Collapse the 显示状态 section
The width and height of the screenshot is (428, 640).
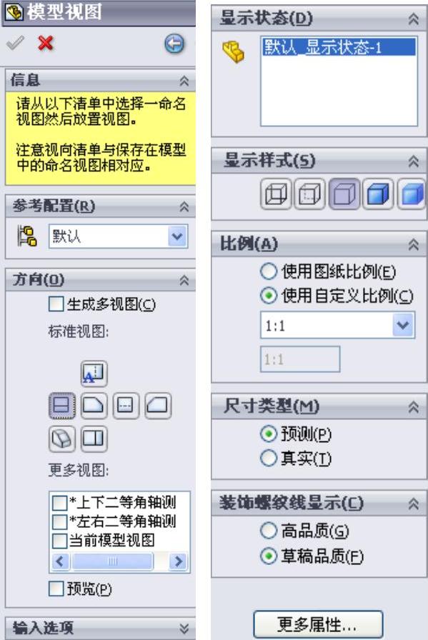coord(413,19)
